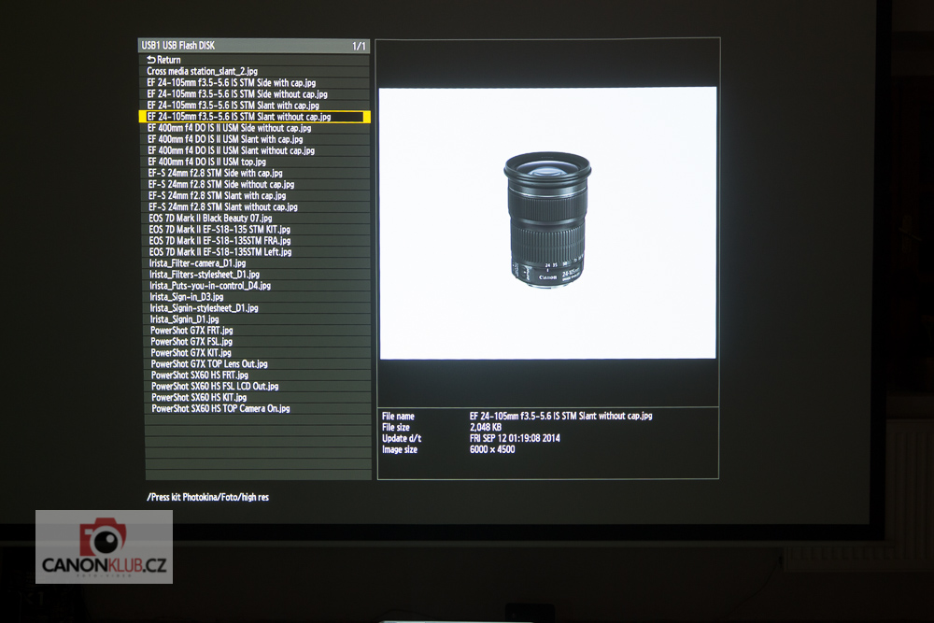Image resolution: width=934 pixels, height=623 pixels.
Task: Select EF 24-105mm Side with cap.jpg
Action: (x=231, y=83)
